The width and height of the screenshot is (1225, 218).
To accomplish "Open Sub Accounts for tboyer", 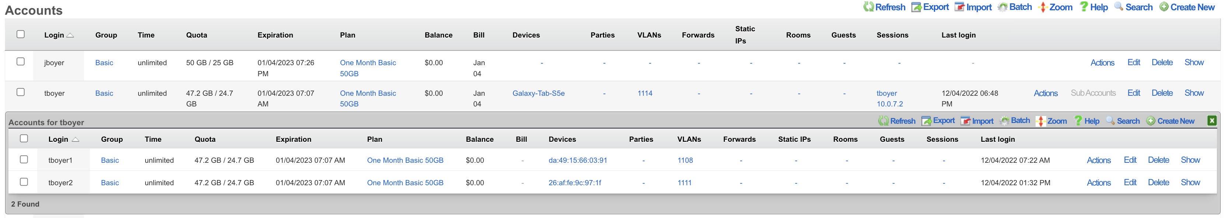I will pyautogui.click(x=1093, y=93).
